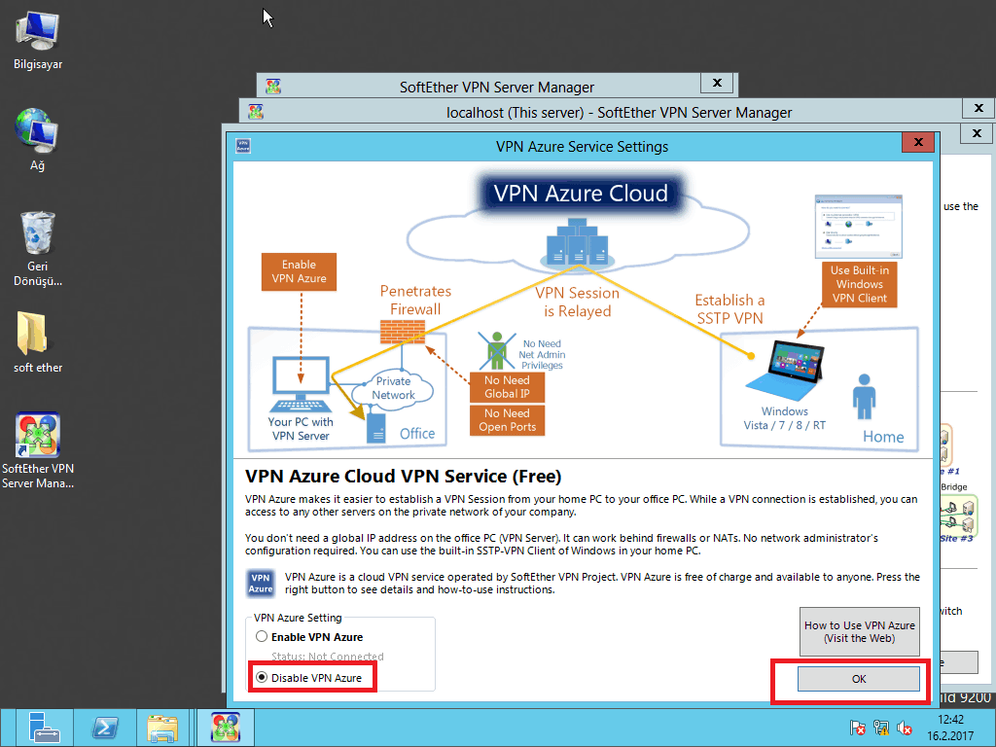Click SoftEther VPN Server Manager desktop shortcut
The width and height of the screenshot is (996, 747).
[x=37, y=437]
